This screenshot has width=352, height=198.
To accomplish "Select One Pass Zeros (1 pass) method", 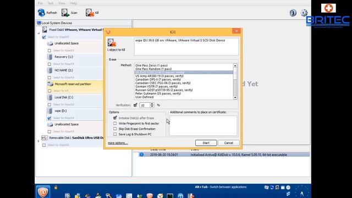I will [184, 65].
